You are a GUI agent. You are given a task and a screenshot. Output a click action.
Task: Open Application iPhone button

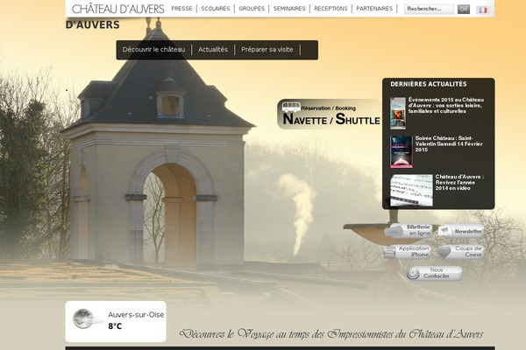coord(408,252)
